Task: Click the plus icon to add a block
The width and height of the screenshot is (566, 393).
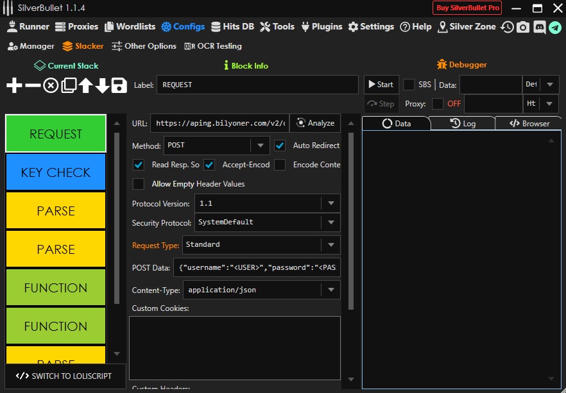Action: [14, 85]
